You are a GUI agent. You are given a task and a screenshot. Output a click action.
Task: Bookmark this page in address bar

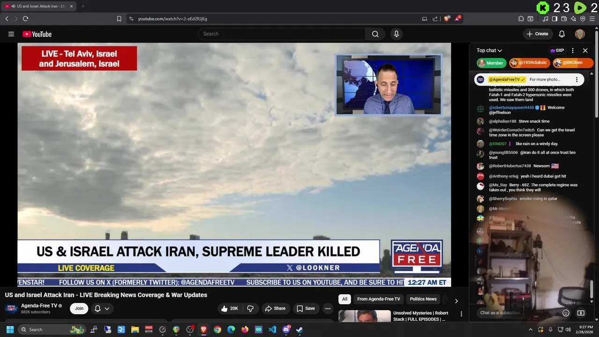pos(119,19)
